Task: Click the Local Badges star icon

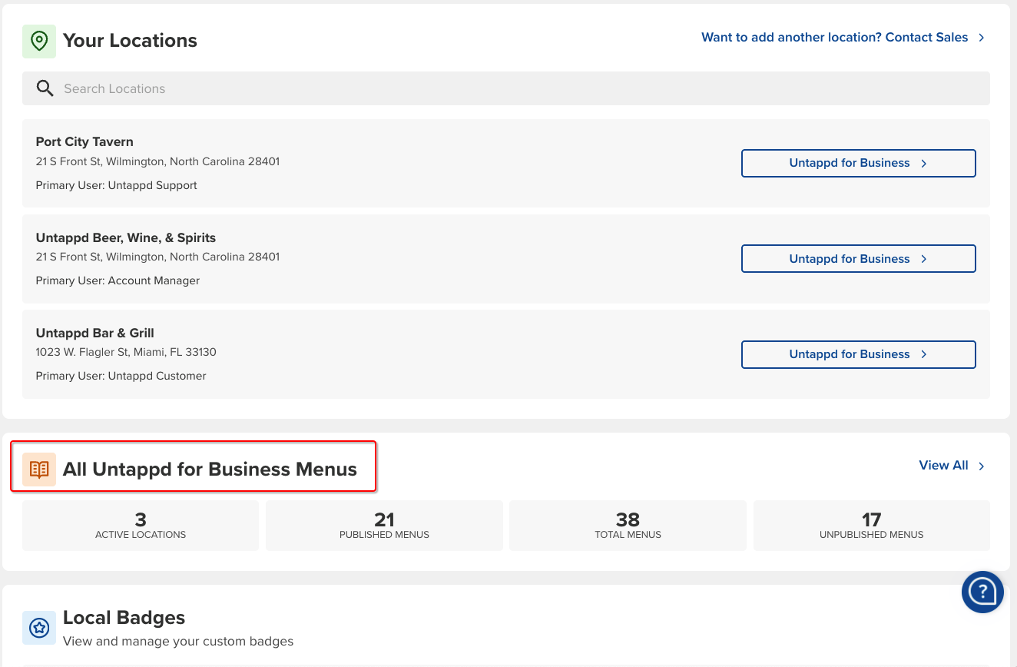Action: tap(39, 628)
